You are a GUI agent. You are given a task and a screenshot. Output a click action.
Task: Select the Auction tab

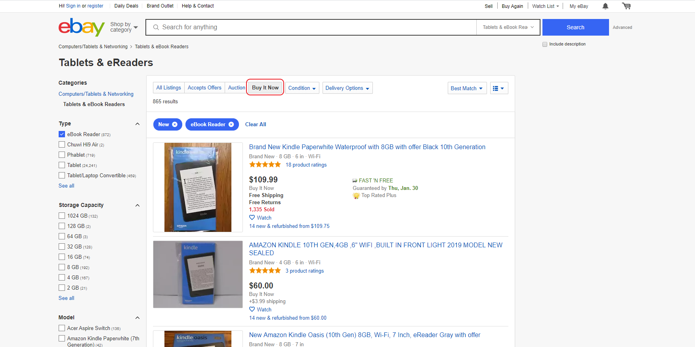pos(237,88)
